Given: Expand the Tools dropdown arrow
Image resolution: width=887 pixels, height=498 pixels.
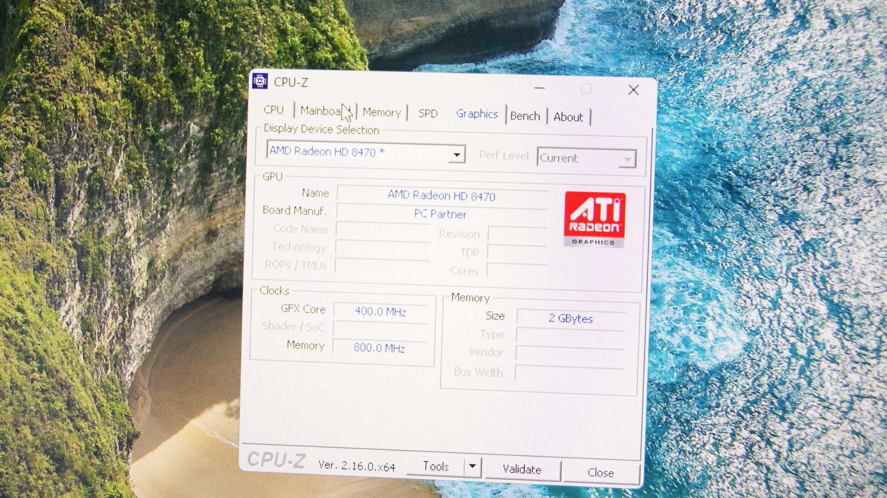Looking at the screenshot, I should pyautogui.click(x=473, y=467).
